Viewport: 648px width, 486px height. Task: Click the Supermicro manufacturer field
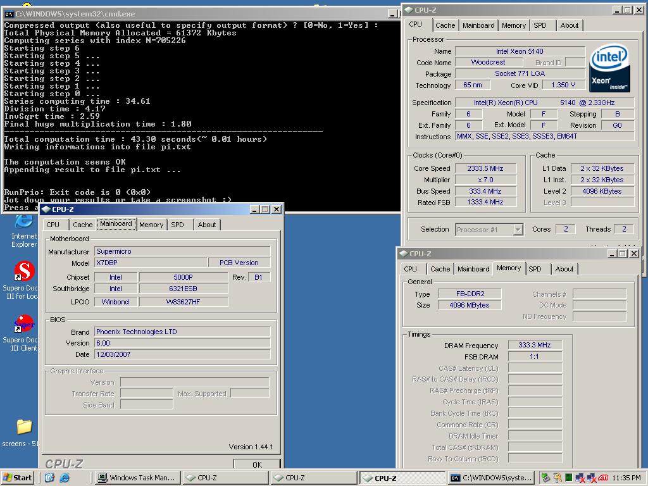pos(183,251)
